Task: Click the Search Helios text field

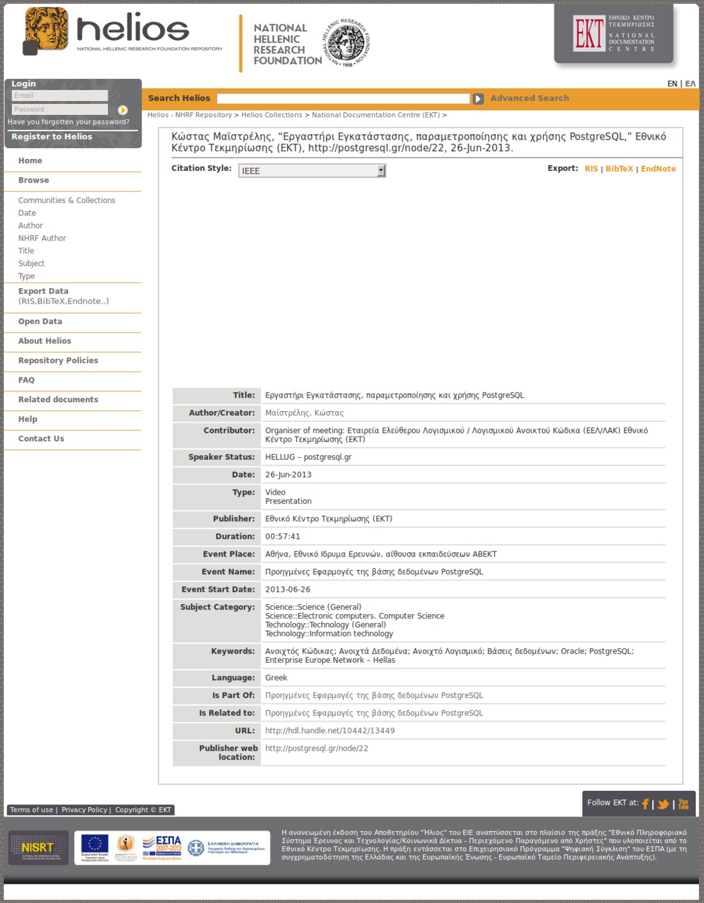Action: pyautogui.click(x=343, y=99)
